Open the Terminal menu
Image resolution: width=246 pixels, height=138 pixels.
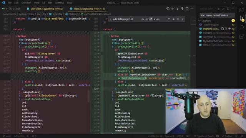click(60, 3)
